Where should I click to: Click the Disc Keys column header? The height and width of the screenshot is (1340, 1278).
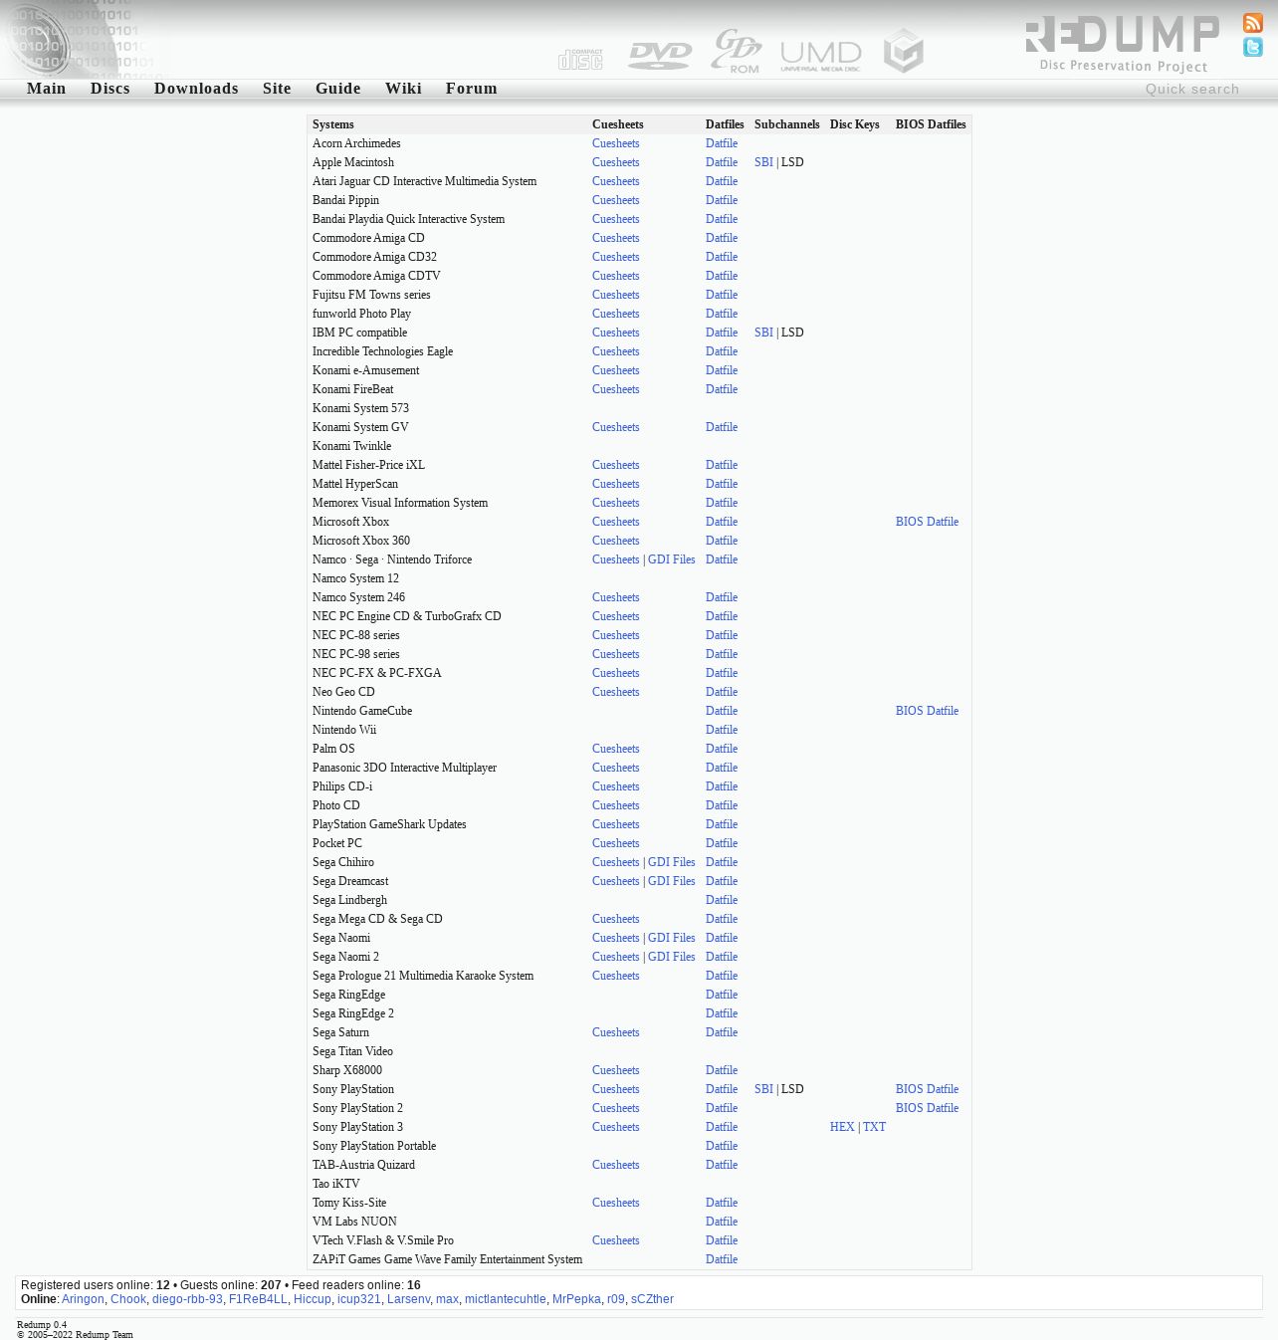point(855,124)
